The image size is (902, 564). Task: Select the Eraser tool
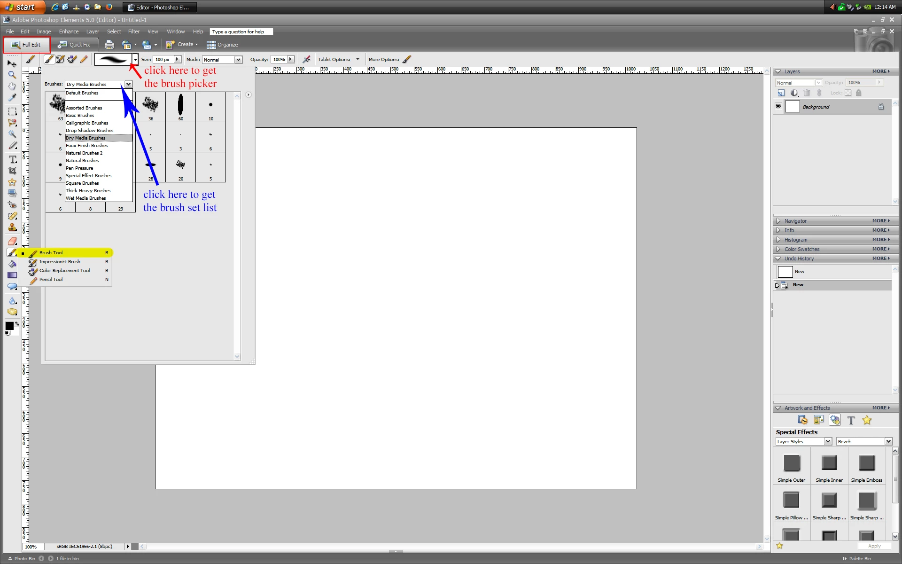[12, 241]
